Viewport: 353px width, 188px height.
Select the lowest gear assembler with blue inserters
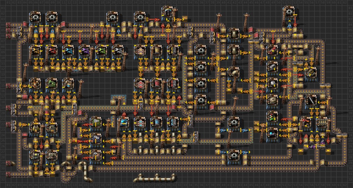click(234, 155)
